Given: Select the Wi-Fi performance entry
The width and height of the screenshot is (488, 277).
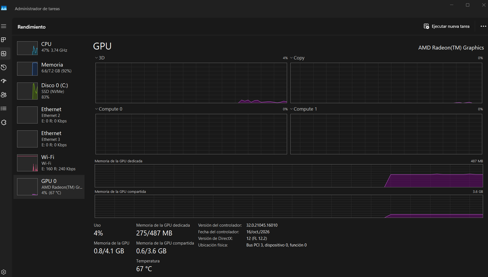Looking at the screenshot, I should 49,163.
